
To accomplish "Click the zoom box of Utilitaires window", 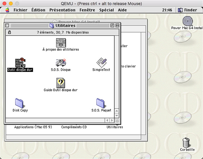I will [112, 25].
